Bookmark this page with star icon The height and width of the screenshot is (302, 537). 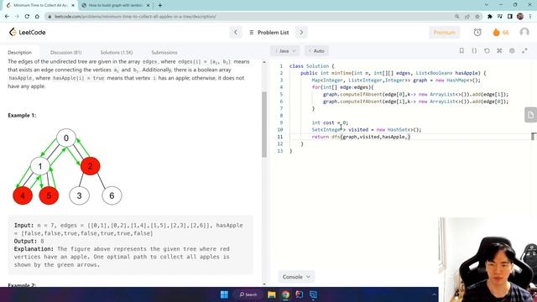[477, 17]
